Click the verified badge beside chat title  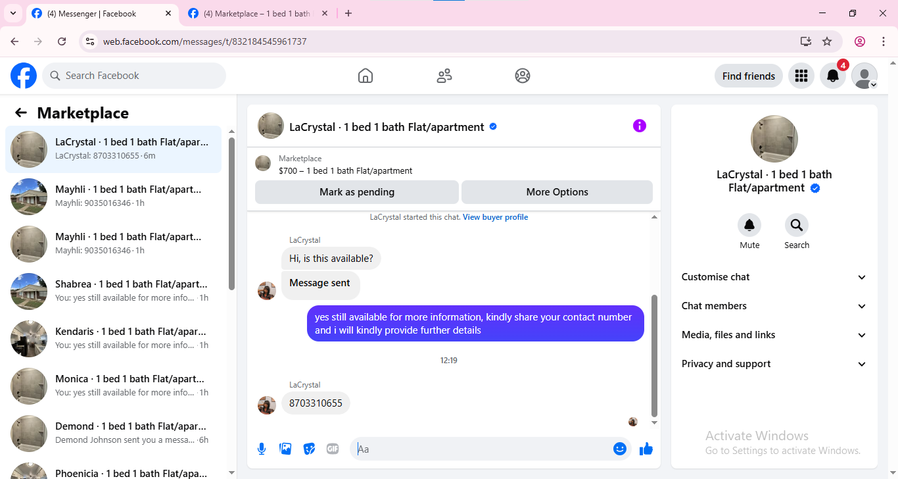click(493, 126)
